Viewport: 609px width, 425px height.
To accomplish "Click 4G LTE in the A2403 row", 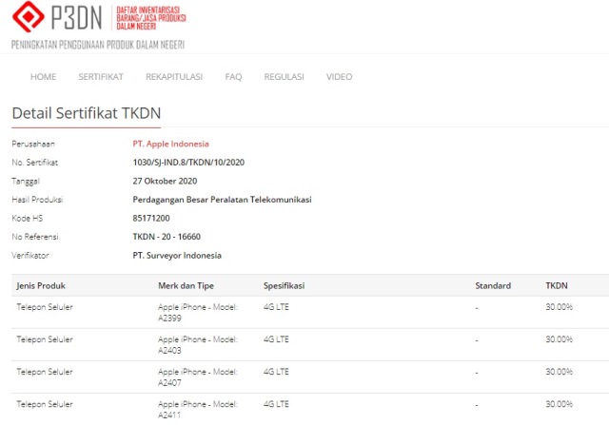I will point(276,339).
